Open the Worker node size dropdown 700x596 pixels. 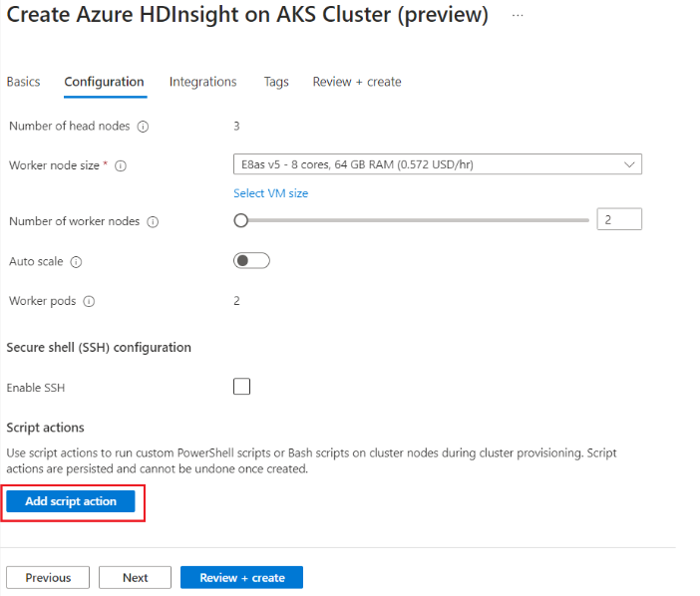pyautogui.click(x=437, y=164)
